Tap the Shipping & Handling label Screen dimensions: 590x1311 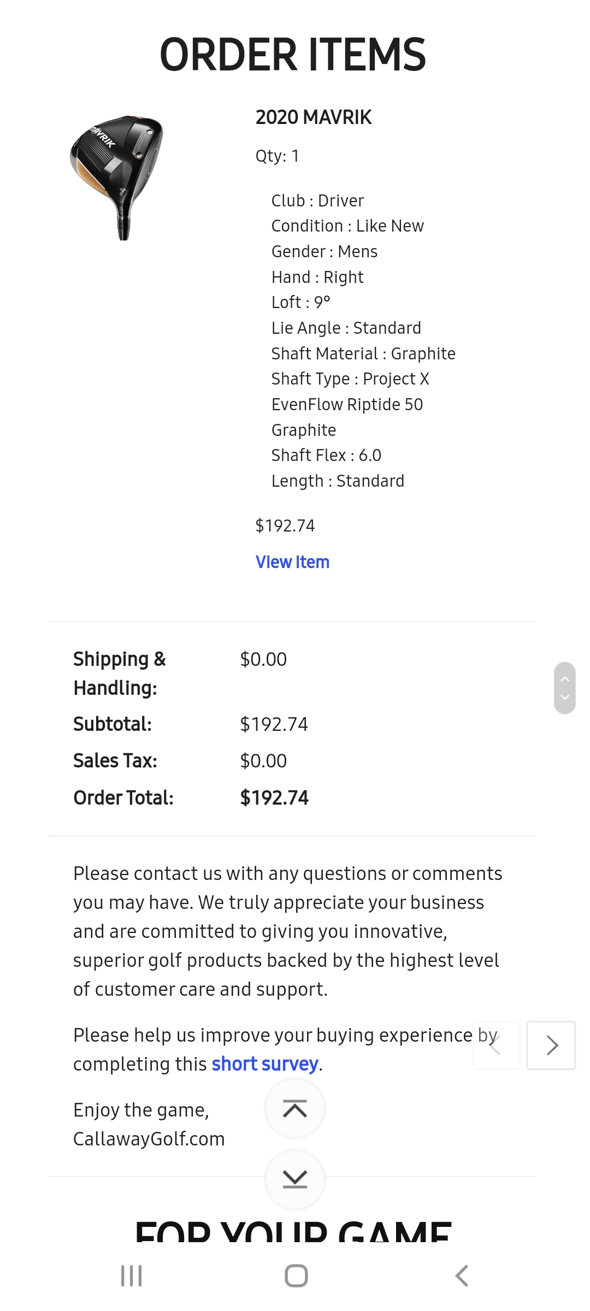pyautogui.click(x=119, y=673)
